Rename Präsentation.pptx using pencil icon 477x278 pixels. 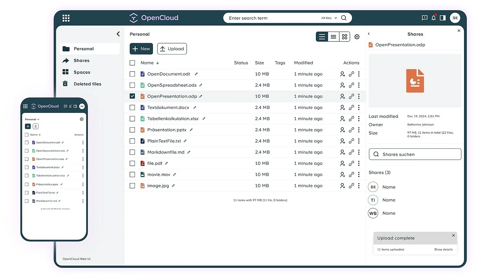[x=191, y=130]
